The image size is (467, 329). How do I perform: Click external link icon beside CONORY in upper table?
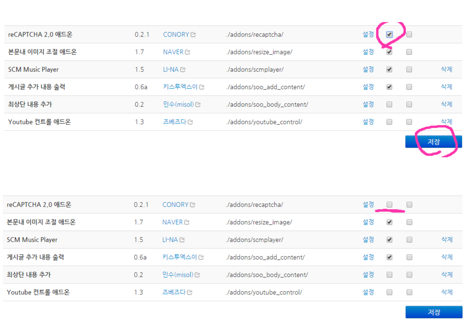pos(193,35)
